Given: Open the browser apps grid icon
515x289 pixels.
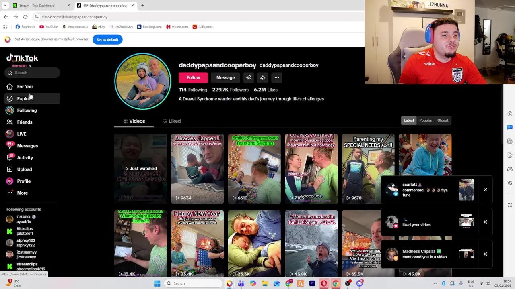Looking at the screenshot, I should pyautogui.click(x=5, y=27).
